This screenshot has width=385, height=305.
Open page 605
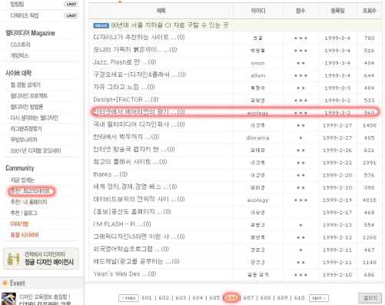(x=214, y=298)
